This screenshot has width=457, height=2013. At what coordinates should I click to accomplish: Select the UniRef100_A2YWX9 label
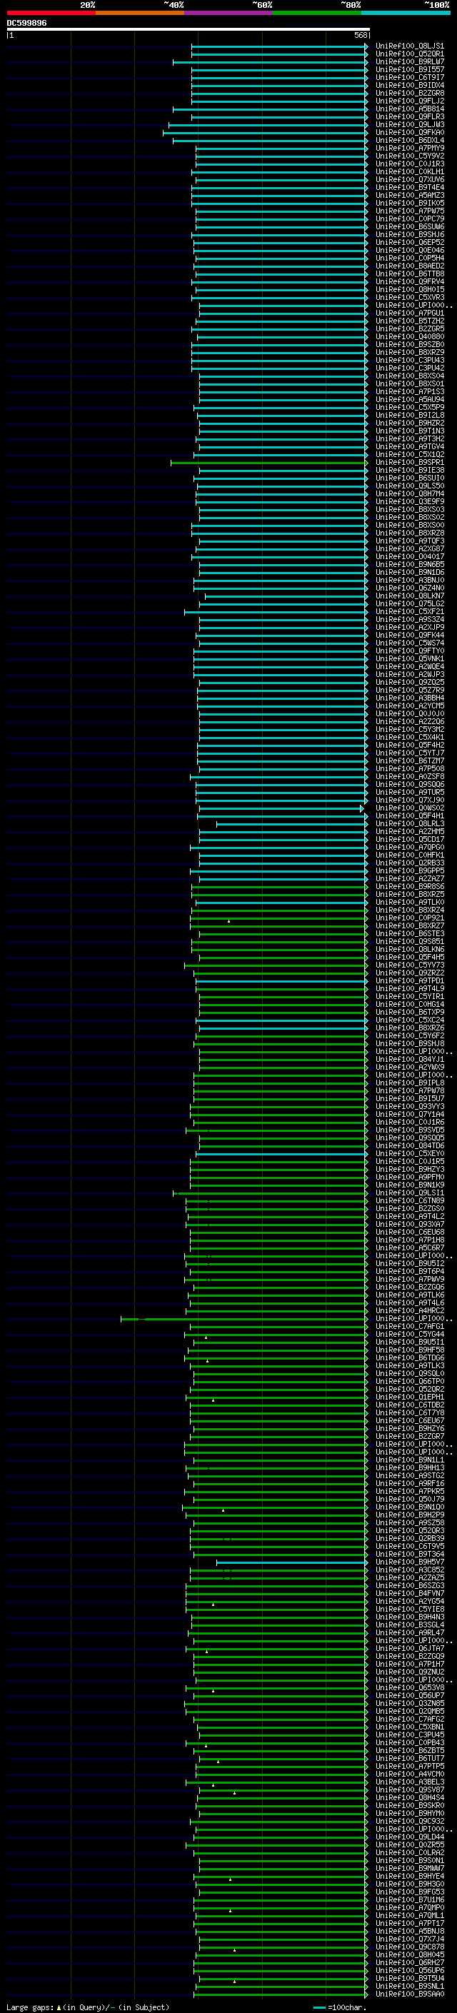pyautogui.click(x=410, y=1068)
